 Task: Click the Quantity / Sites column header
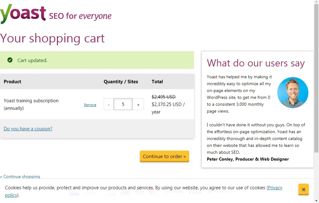[x=121, y=81]
